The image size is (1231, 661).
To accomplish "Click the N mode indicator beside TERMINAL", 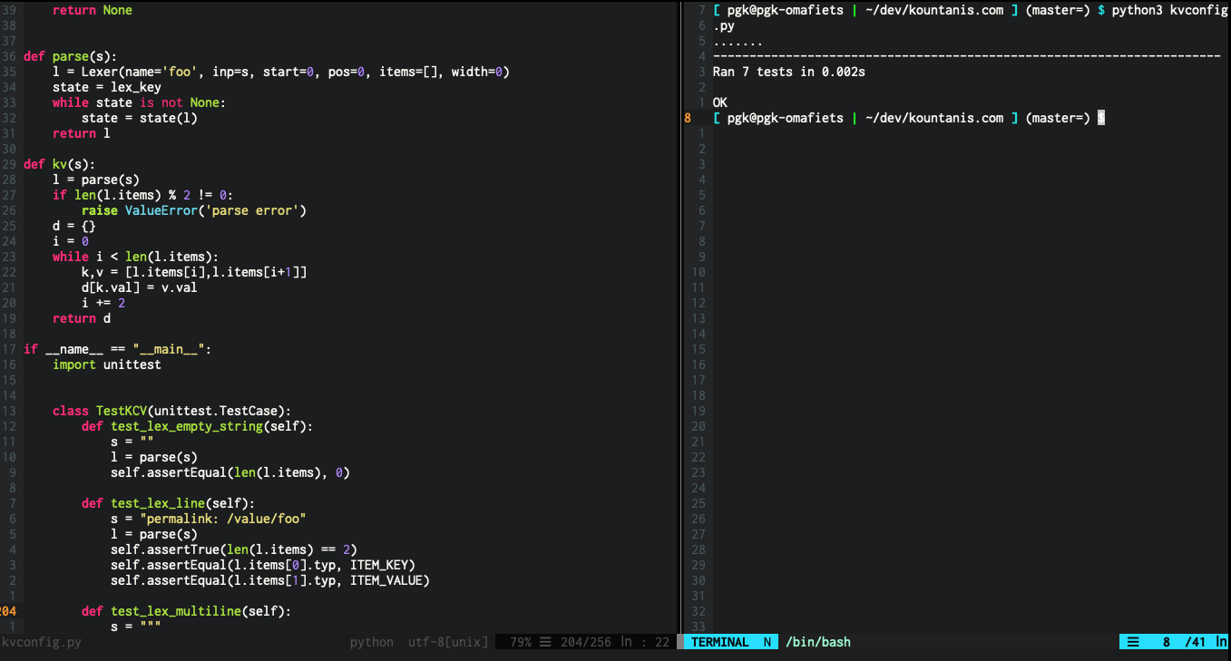I will [x=767, y=642].
